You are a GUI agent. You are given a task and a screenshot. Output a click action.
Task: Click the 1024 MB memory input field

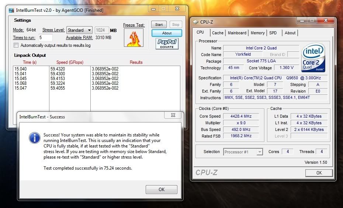click(x=102, y=30)
